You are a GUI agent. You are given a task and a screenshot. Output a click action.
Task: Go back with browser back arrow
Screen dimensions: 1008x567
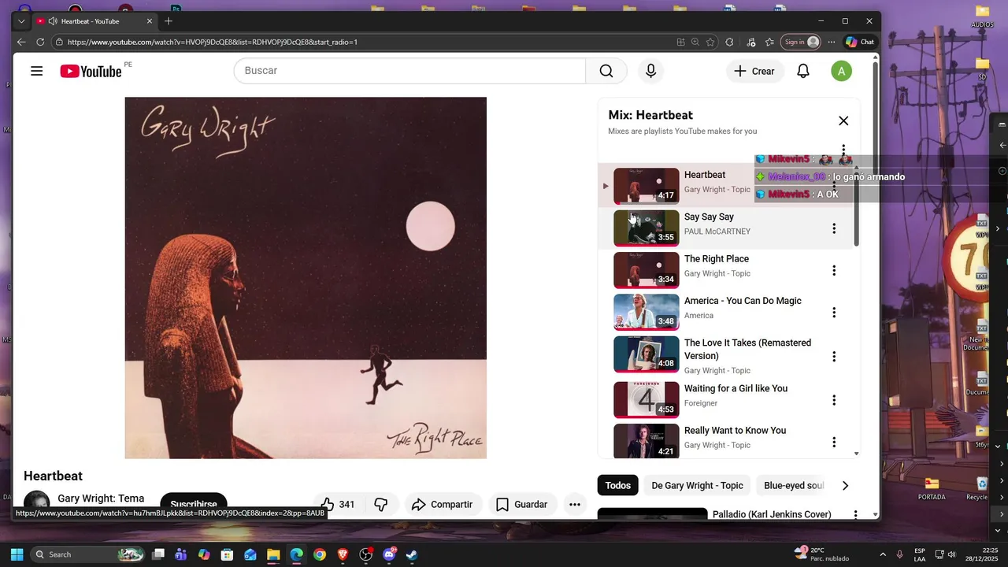pyautogui.click(x=21, y=42)
